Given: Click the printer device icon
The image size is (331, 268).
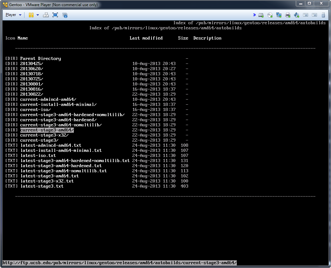Looking at the screenshot, I should 287,15.
